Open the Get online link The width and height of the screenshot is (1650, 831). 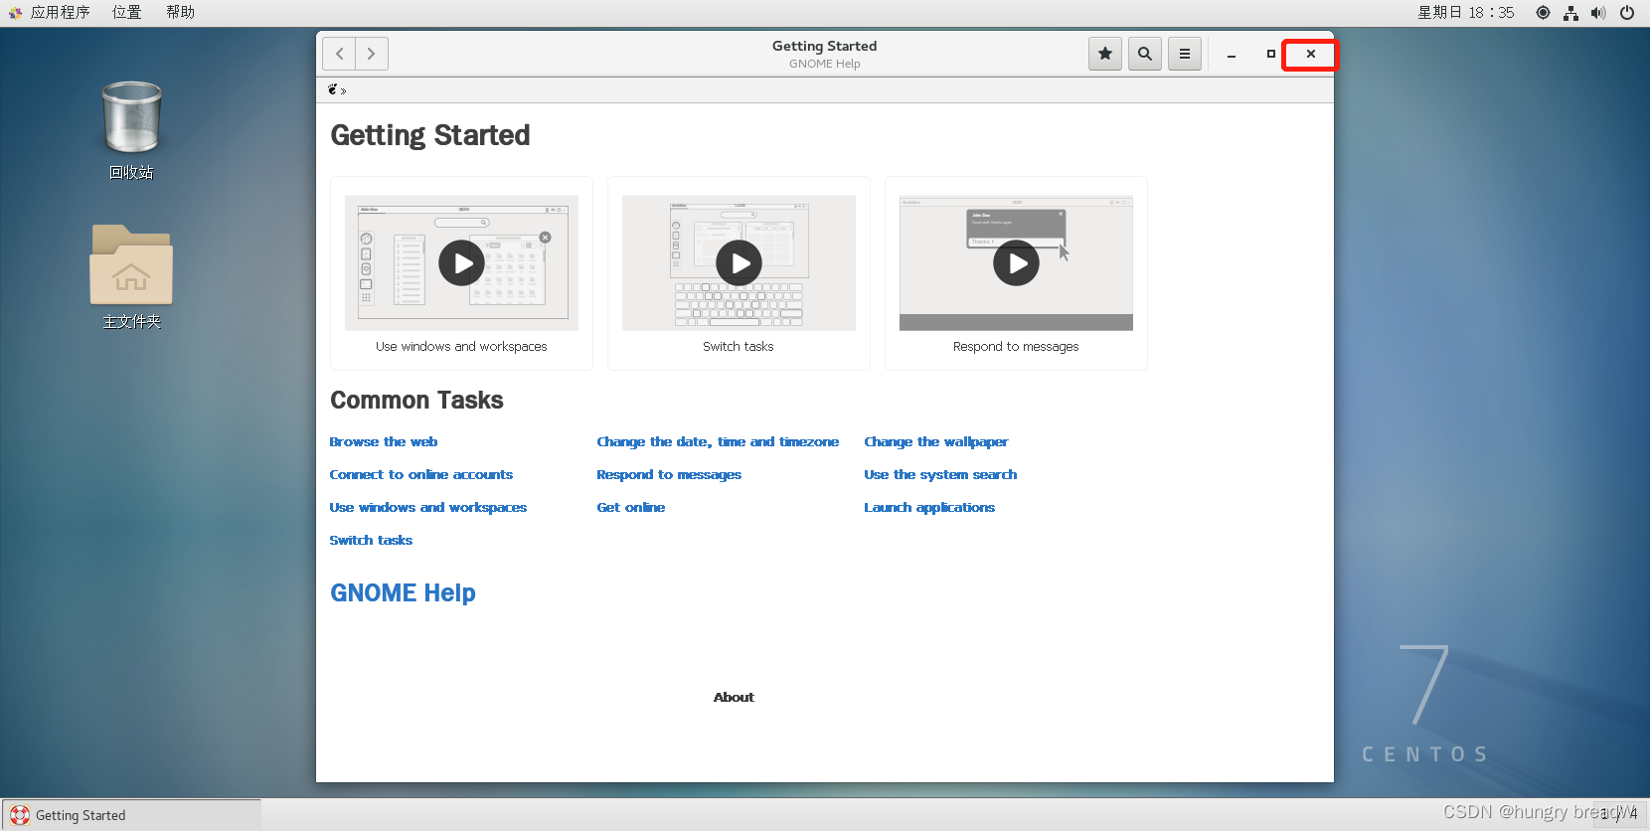[x=631, y=508]
